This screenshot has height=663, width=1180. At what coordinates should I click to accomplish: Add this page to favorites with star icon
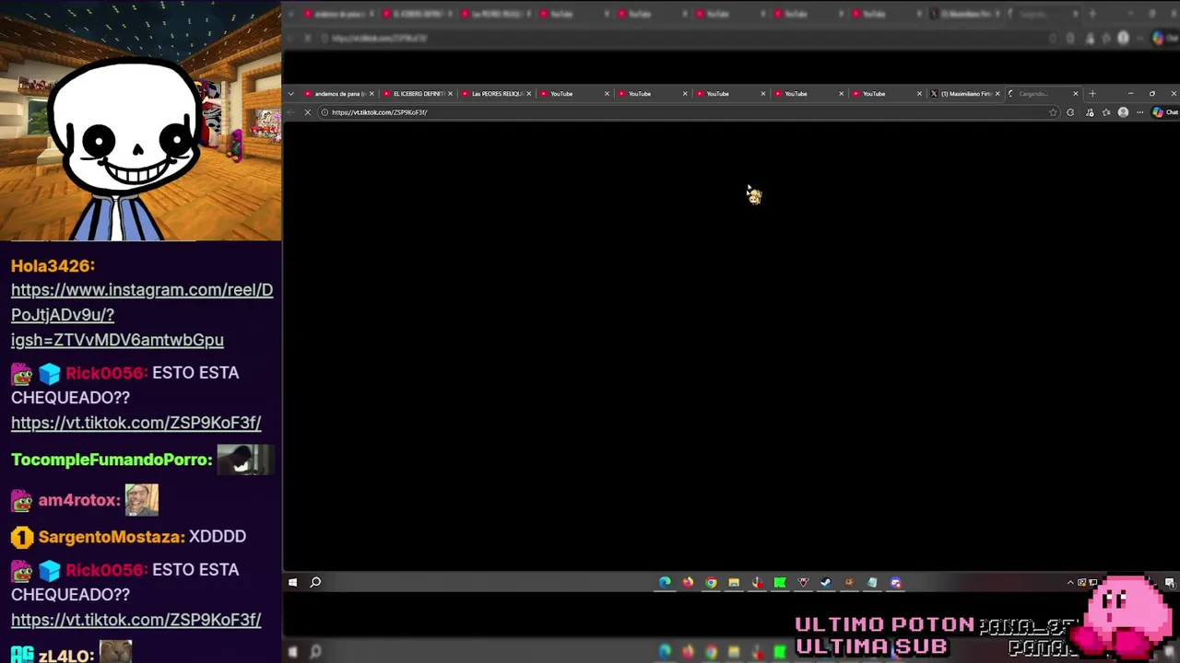1054,112
